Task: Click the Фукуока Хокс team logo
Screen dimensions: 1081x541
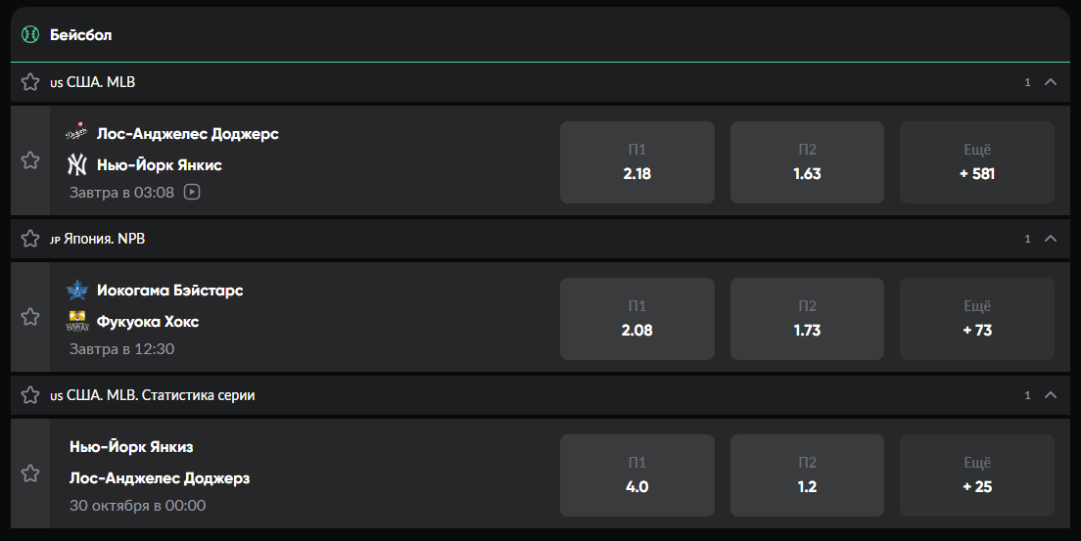Action: tap(76, 321)
